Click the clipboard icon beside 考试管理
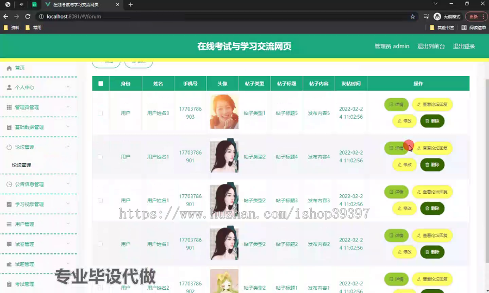The width and height of the screenshot is (489, 293). 9,284
